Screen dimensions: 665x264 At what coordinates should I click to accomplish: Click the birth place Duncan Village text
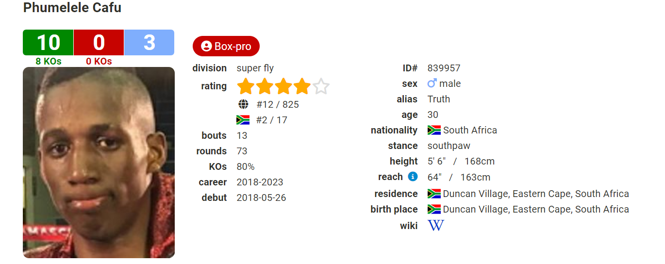(536, 209)
